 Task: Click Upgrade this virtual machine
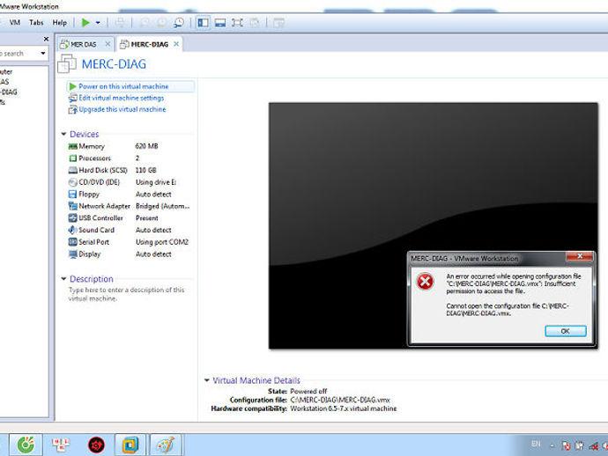pyautogui.click(x=122, y=110)
